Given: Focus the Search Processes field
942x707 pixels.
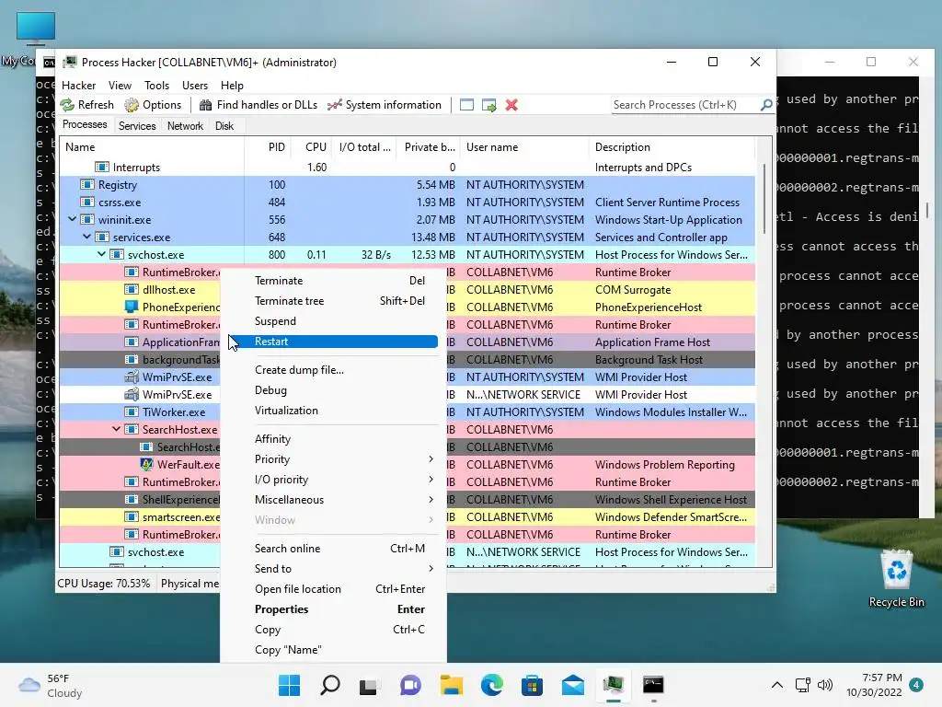Looking at the screenshot, I should (684, 105).
